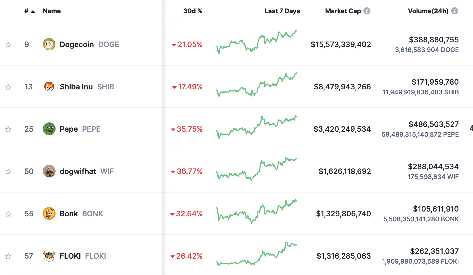Click the 11,949,919,836,483 SHIB volume amount
The image size is (473, 275).
coord(421,92)
